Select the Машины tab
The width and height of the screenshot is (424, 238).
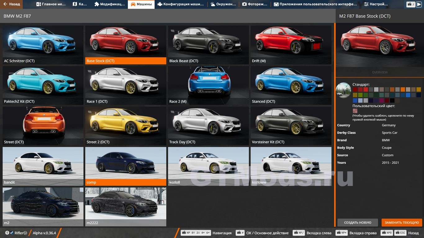click(141, 4)
